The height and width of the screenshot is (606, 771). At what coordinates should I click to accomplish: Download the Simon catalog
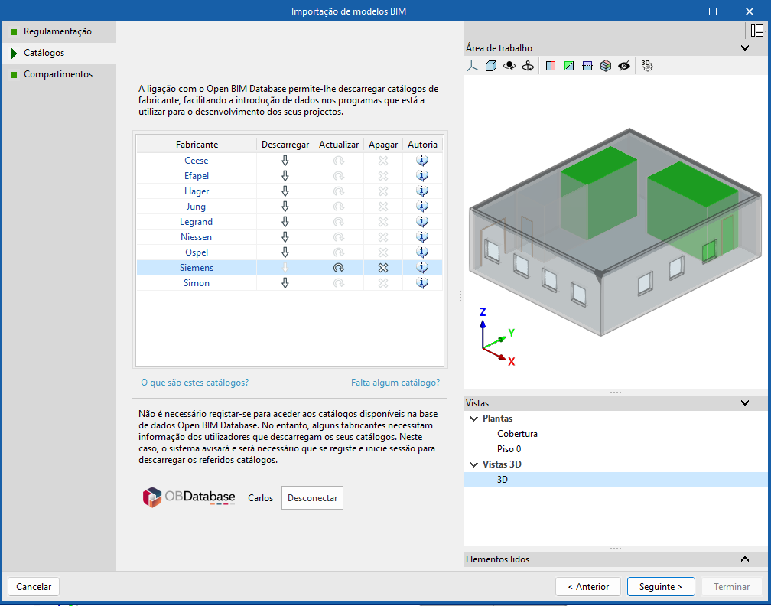(285, 283)
